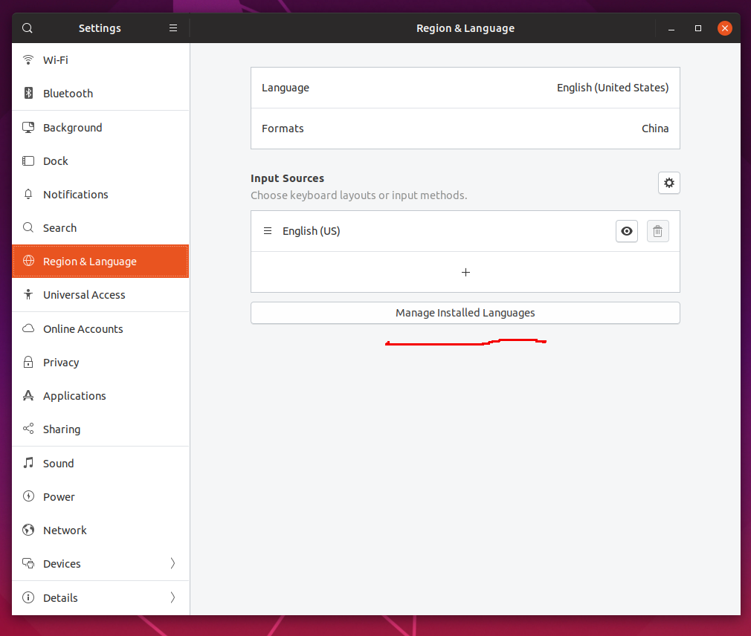Screen dimensions: 751x636
Task: Select the Background settings icon
Action: click(28, 127)
